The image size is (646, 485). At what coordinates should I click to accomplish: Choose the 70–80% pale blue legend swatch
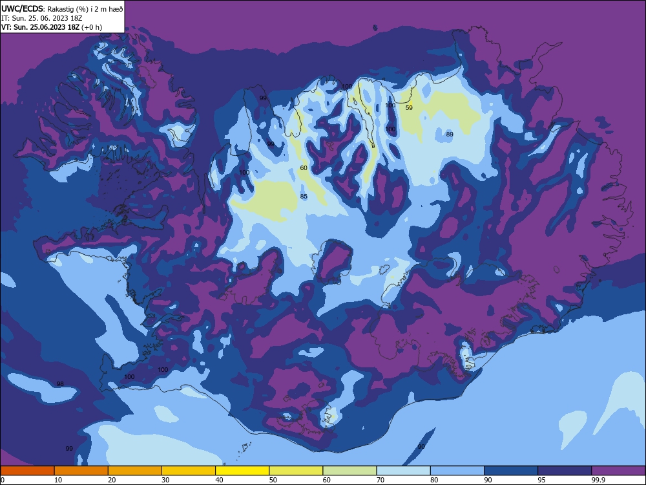pos(404,471)
